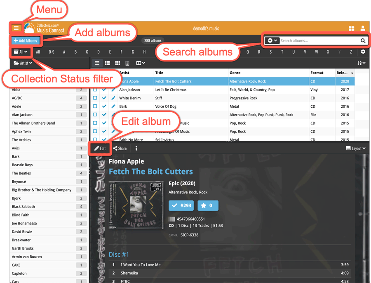This screenshot has height=283, width=371.
Task: Click the Rele... column sort arrow
Action: tap(352, 73)
